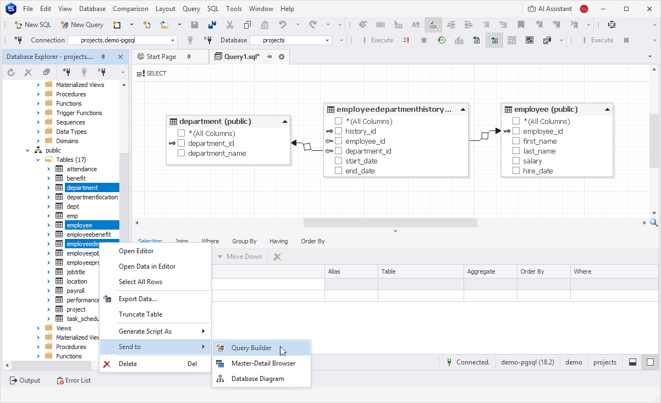Collapse the department (public) table box

tap(285, 122)
